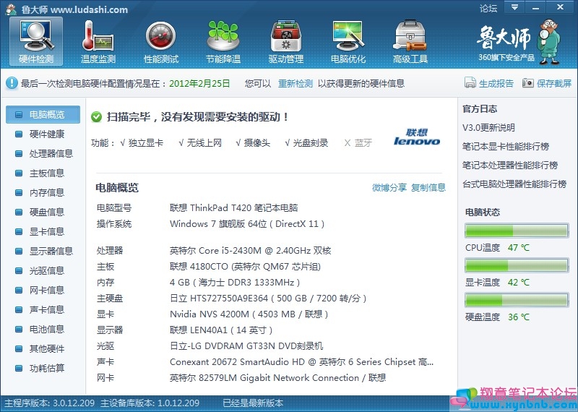Click the CPU温度 temperature bar
Screen dimensions: 578x412
(x=517, y=231)
